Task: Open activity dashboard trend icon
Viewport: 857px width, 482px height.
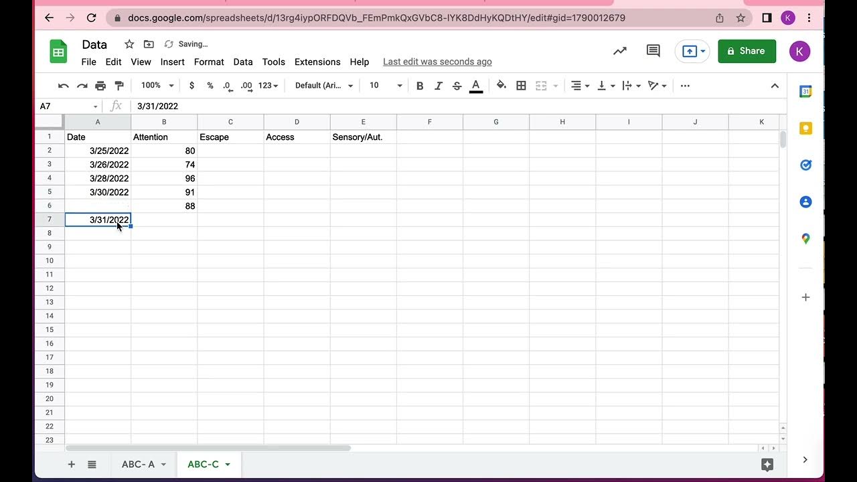Action: click(620, 51)
